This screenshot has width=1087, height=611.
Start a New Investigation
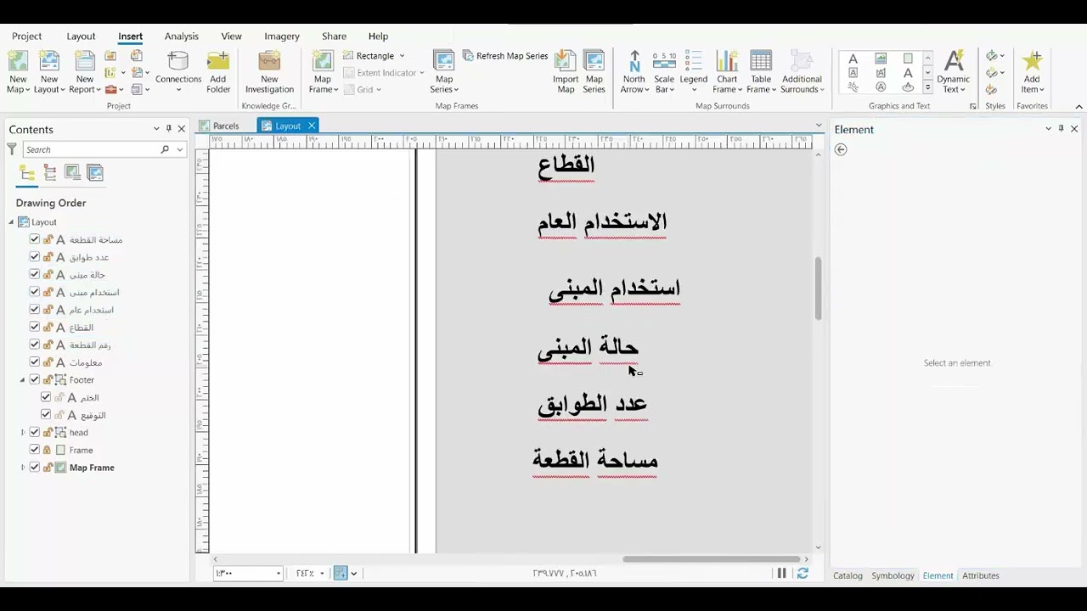point(269,71)
